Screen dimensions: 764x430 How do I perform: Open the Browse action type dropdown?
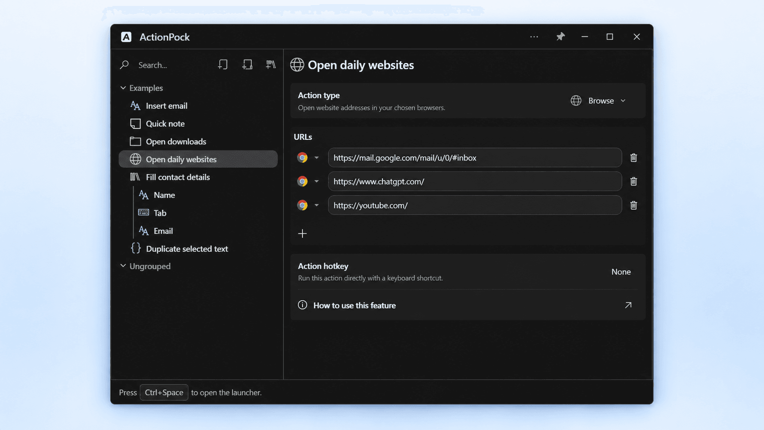coord(598,101)
